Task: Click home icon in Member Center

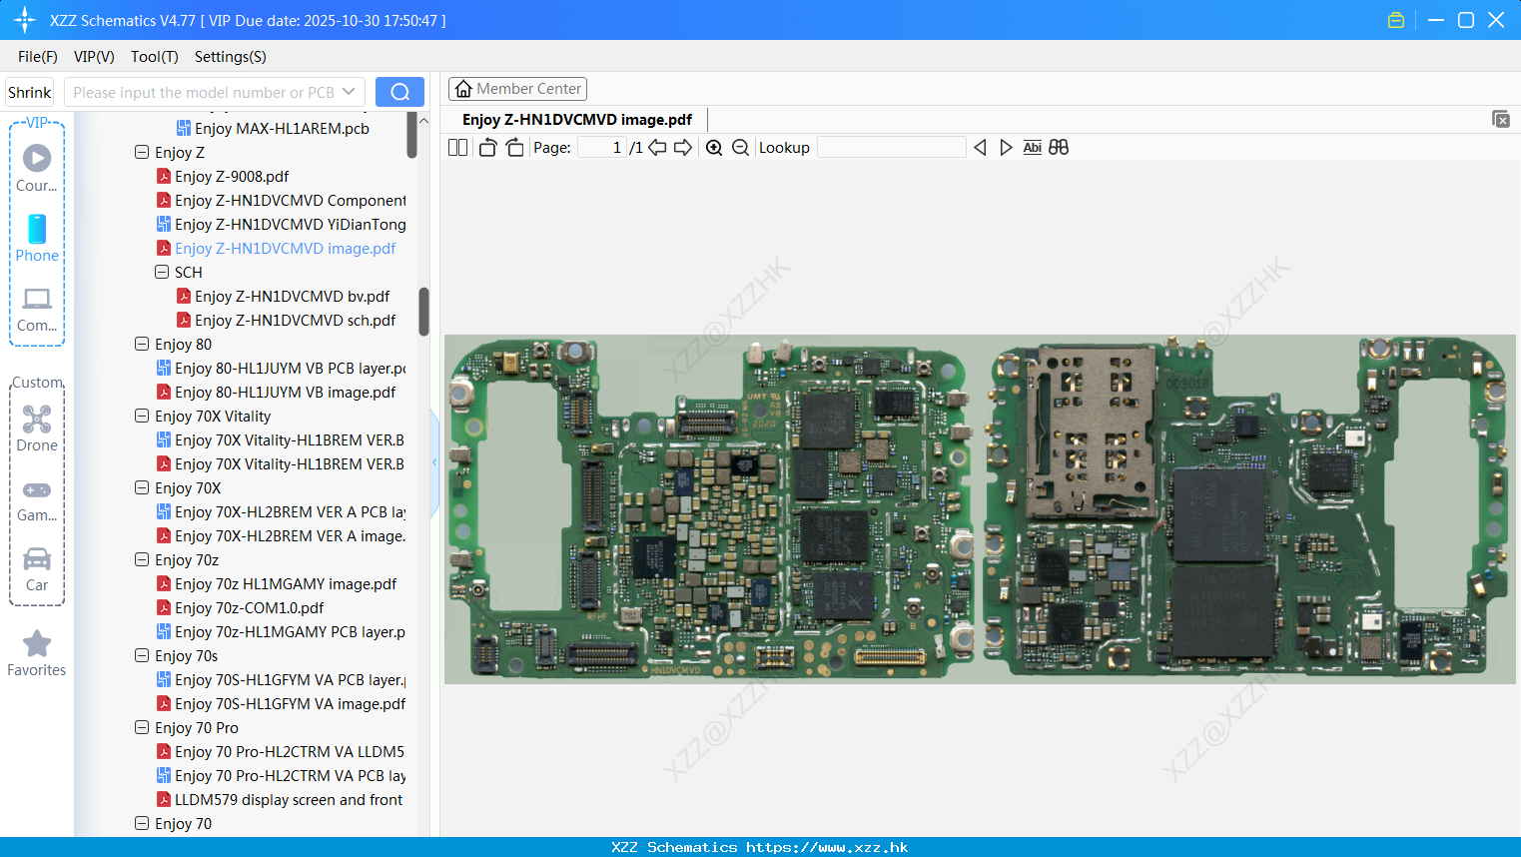Action: point(463,89)
